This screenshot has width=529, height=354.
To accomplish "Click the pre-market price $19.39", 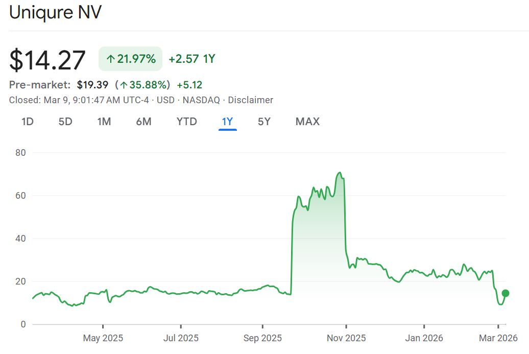I will (92, 85).
